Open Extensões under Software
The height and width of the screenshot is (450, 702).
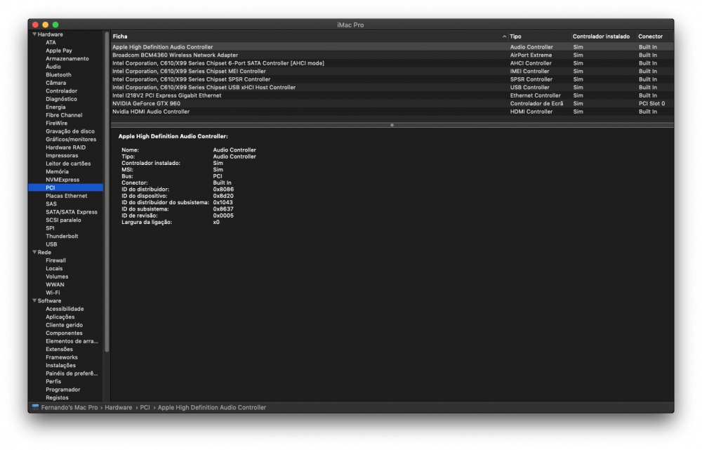pyautogui.click(x=59, y=349)
